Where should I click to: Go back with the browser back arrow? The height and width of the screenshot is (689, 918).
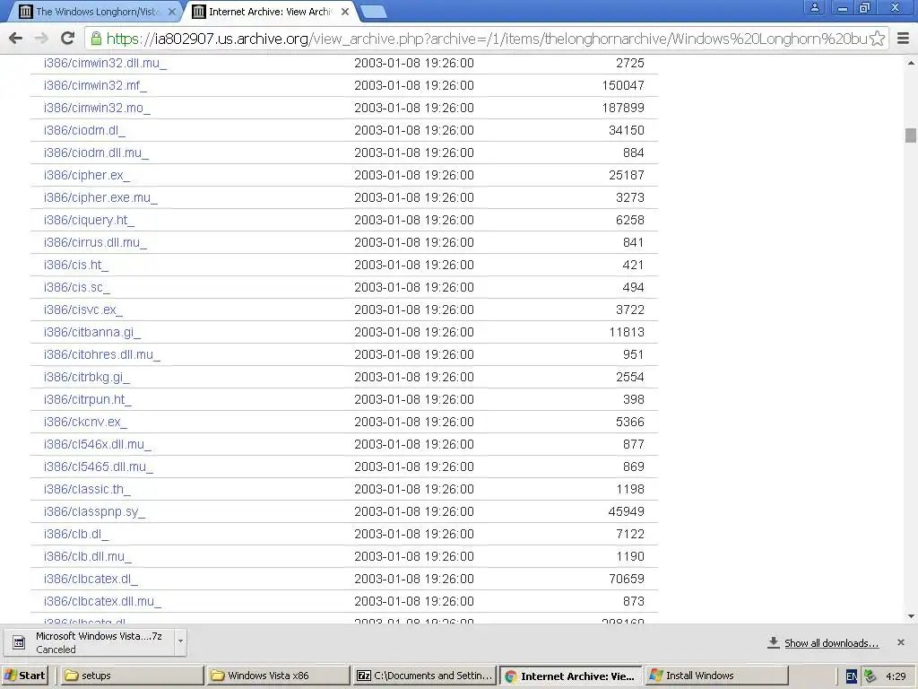(x=16, y=39)
